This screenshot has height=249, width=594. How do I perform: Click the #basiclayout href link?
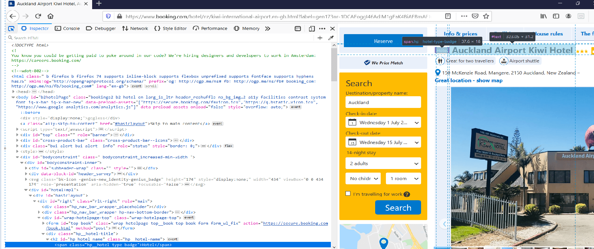coord(130,124)
